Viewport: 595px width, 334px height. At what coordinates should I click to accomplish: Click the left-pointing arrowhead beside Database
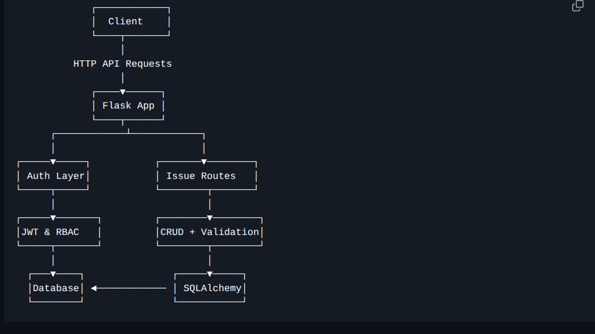(x=94, y=288)
